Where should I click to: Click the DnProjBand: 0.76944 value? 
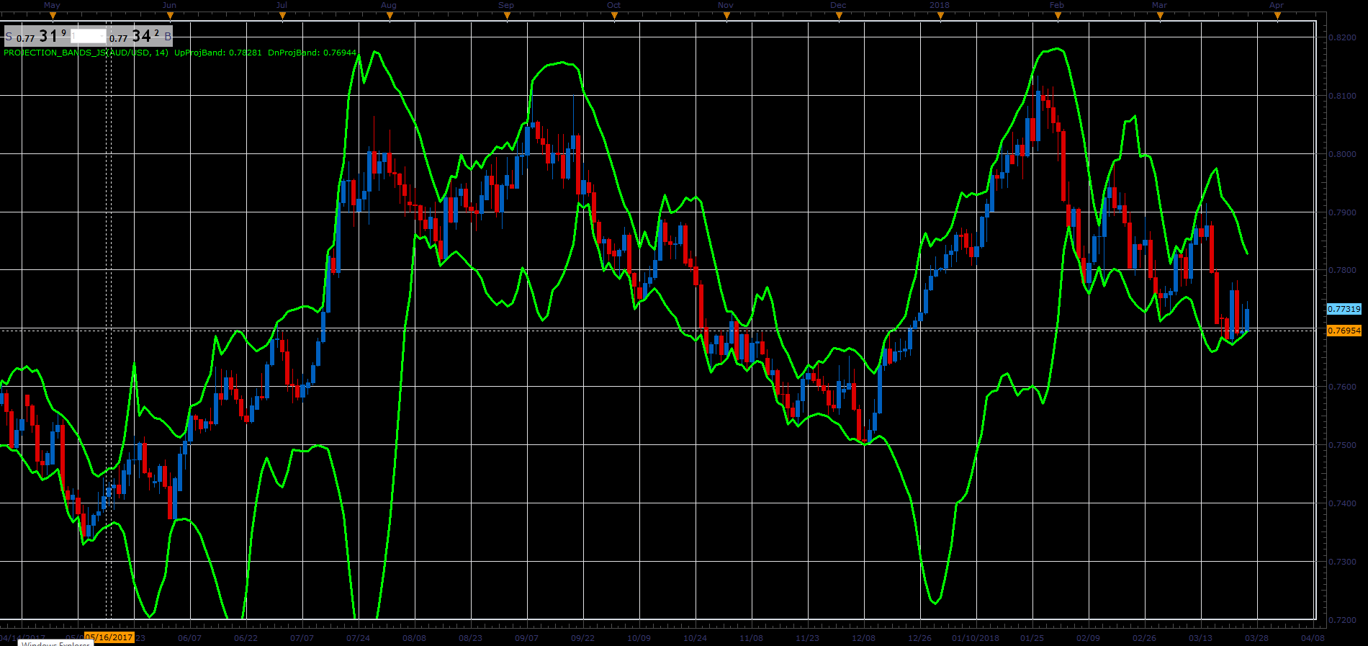pos(312,53)
